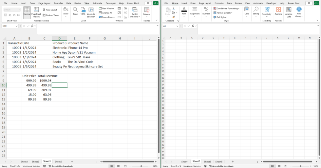The image size is (321, 168).
Task: Open Custom Views in left window
Action: pos(50,15)
